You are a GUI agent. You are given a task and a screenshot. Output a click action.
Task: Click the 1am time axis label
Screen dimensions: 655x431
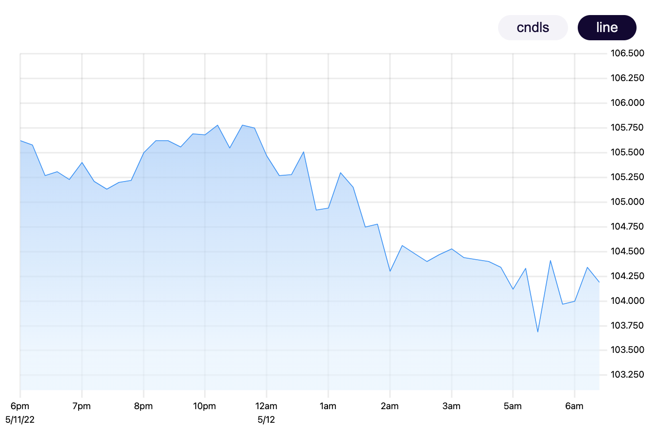click(328, 406)
